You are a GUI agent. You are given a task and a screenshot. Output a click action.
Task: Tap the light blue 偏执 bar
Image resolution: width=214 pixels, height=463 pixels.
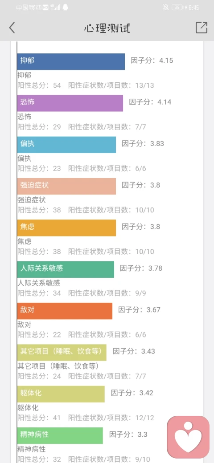[66, 145]
